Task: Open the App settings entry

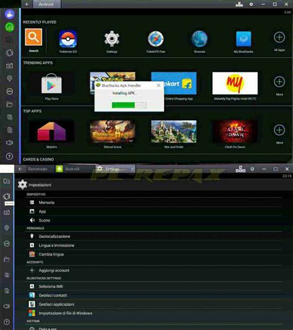Action: tap(154, 212)
